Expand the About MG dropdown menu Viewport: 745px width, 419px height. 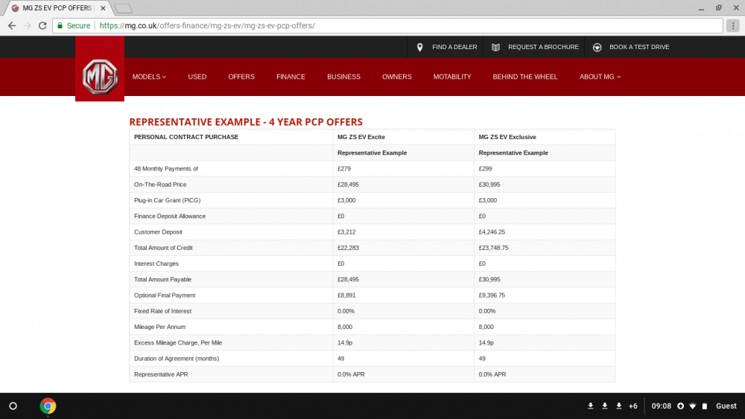pyautogui.click(x=600, y=77)
